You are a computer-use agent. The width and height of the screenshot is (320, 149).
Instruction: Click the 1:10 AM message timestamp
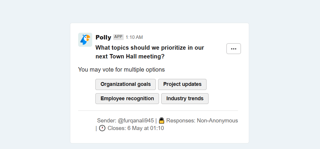[x=134, y=37]
